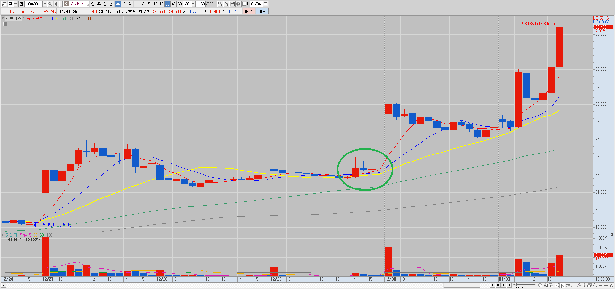The height and width of the screenshot is (289, 615).
Task: Click the fast-forward double-arrow button
Action: 509,285
